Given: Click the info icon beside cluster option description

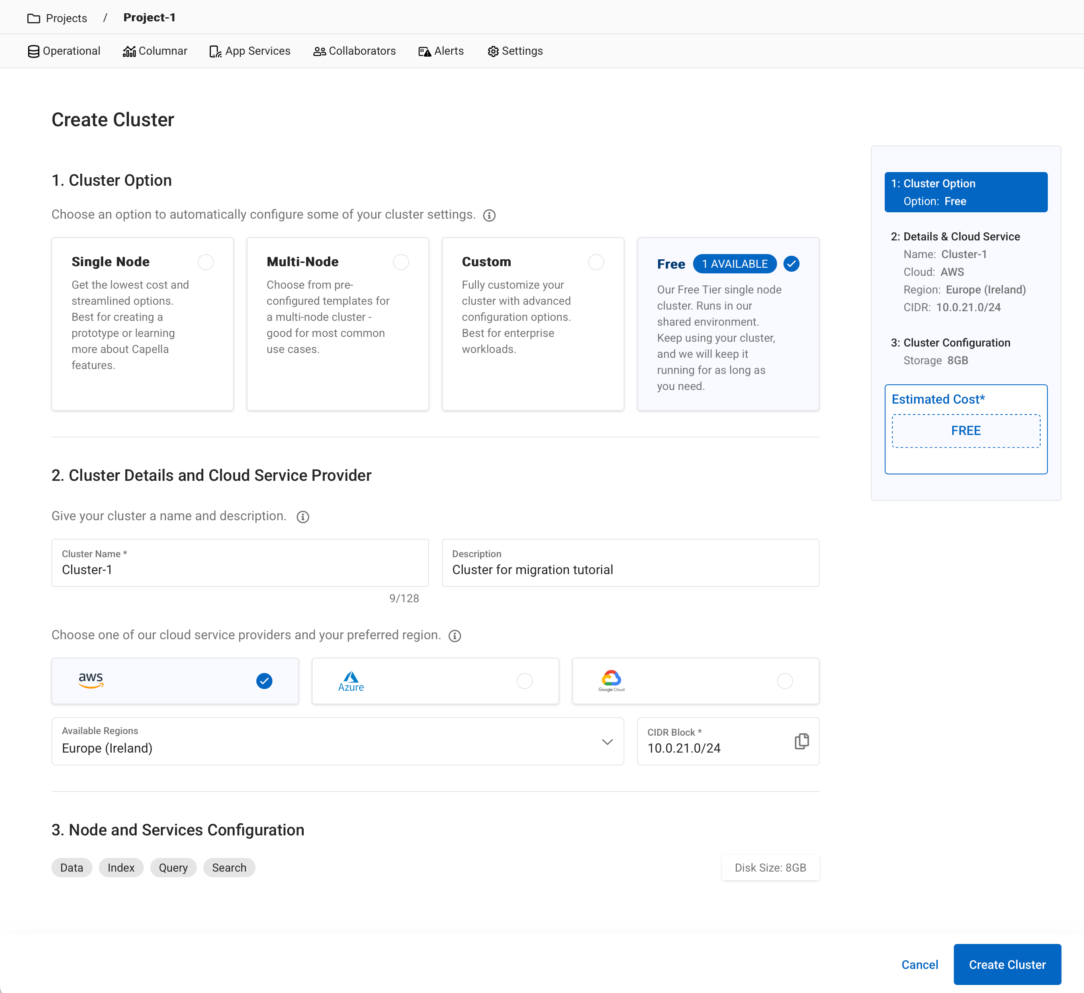Looking at the screenshot, I should point(489,216).
